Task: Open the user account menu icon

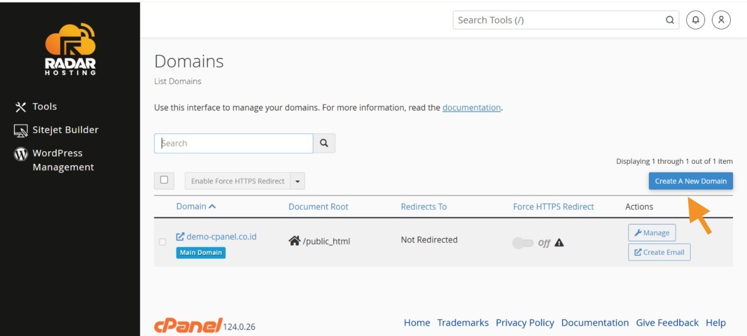Action: pyautogui.click(x=721, y=20)
